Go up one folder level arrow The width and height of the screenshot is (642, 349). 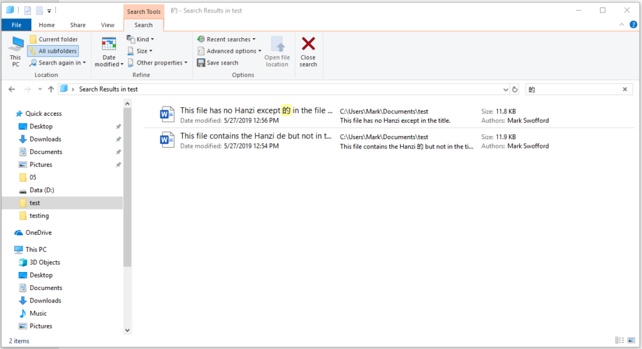click(x=51, y=89)
